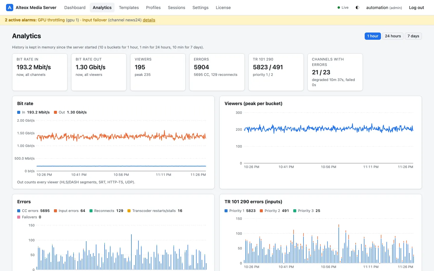This screenshot has width=434, height=271.
Task: Switch the range to 24 hours
Action: pos(393,36)
